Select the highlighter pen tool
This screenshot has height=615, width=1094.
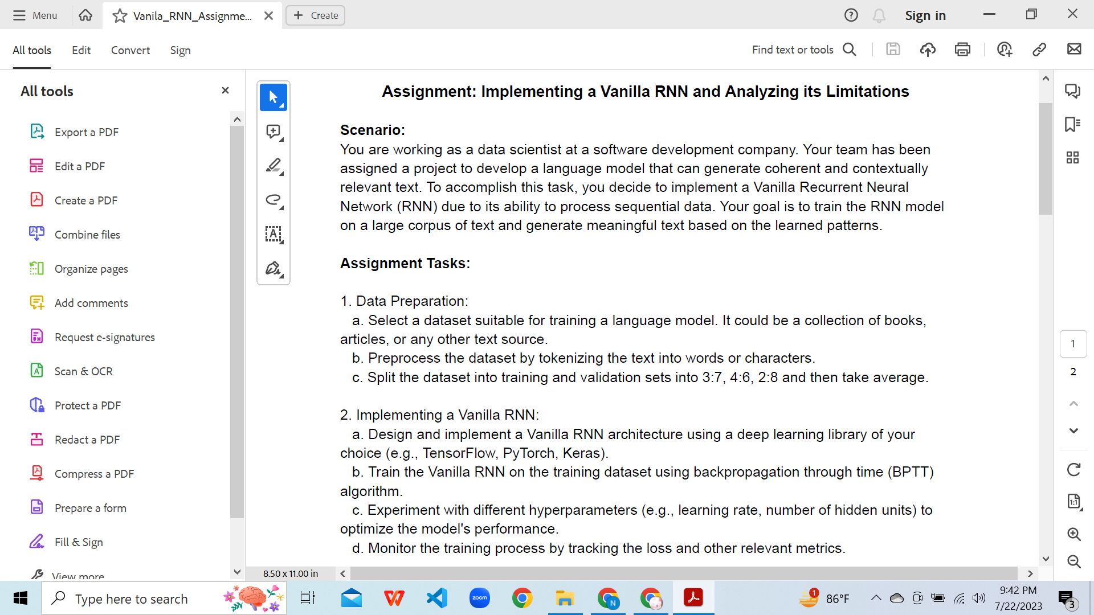coord(273,166)
